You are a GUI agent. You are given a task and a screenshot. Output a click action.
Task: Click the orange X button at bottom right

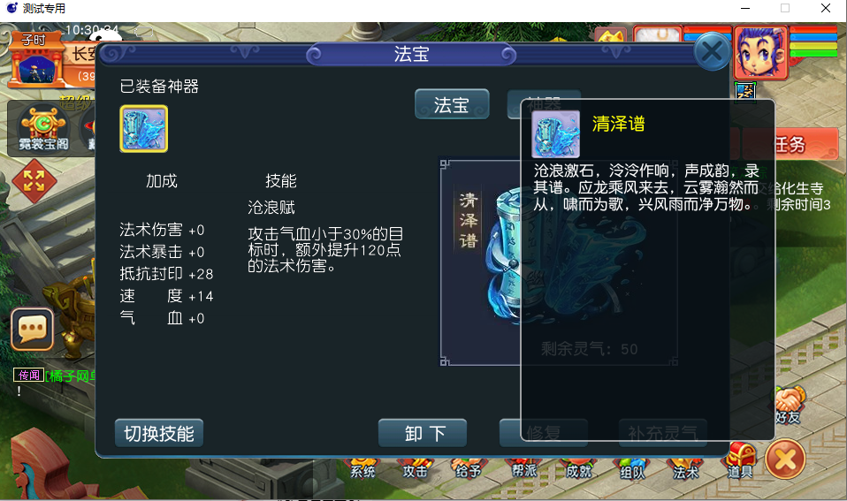pyautogui.click(x=785, y=459)
